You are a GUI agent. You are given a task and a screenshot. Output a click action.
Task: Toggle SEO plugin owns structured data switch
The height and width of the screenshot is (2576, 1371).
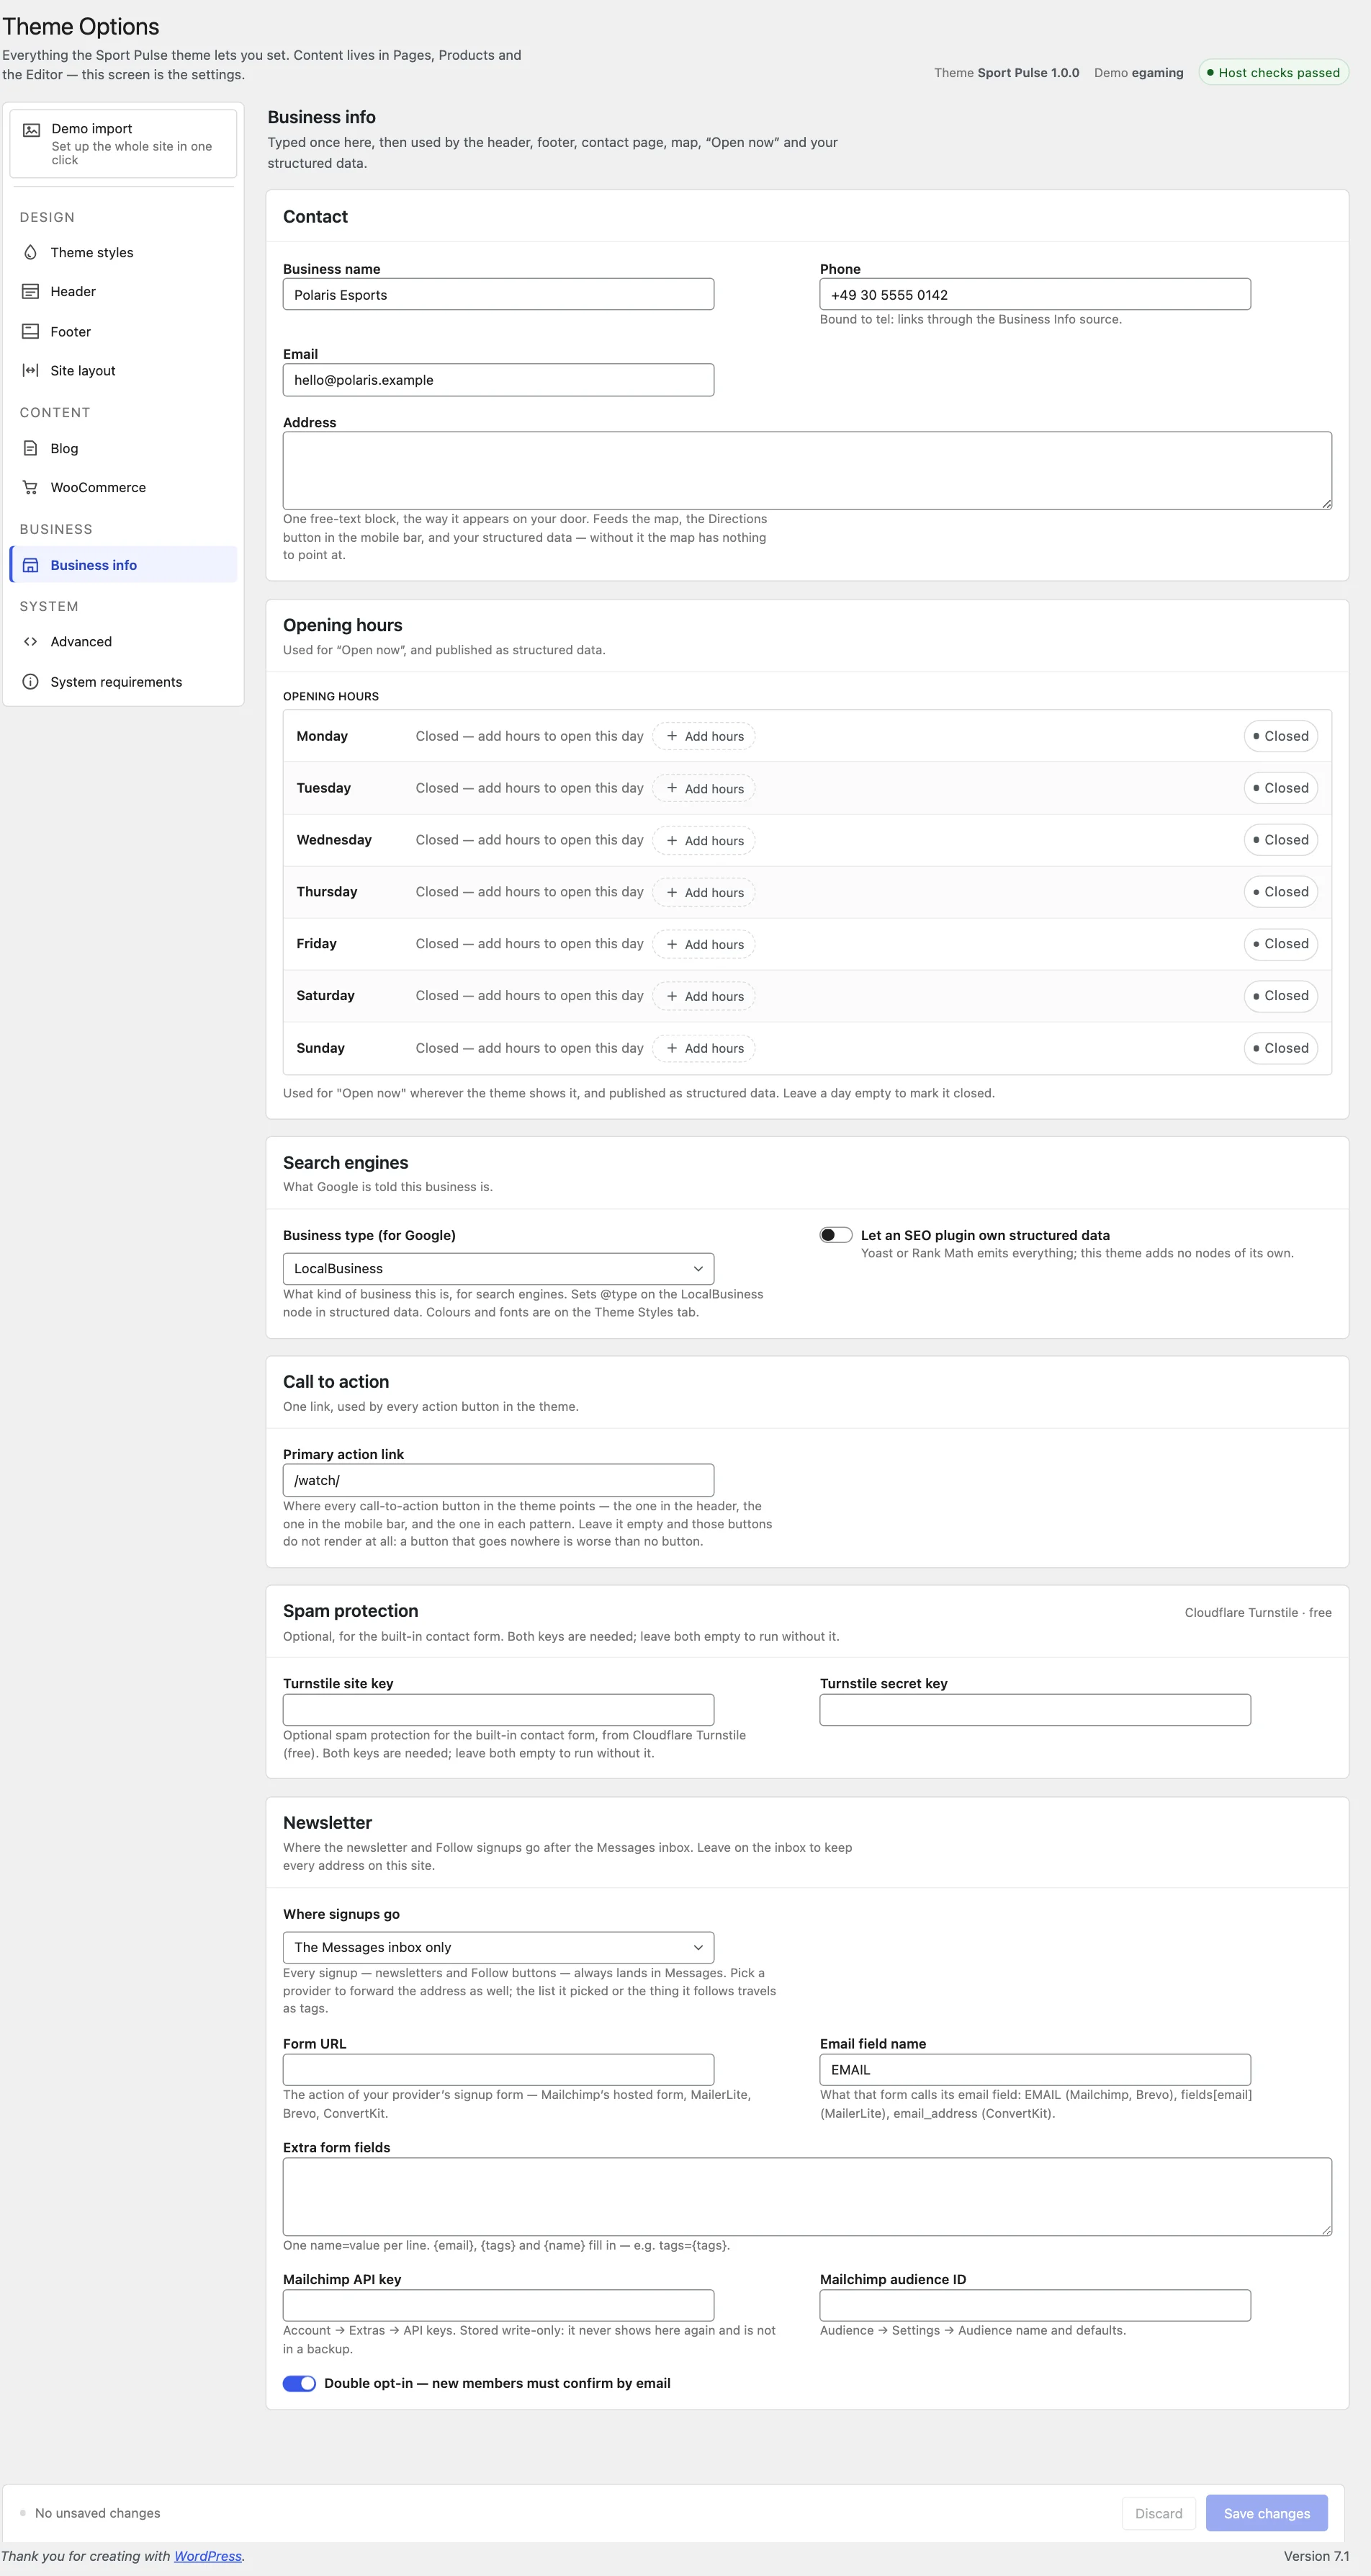[x=835, y=1235]
